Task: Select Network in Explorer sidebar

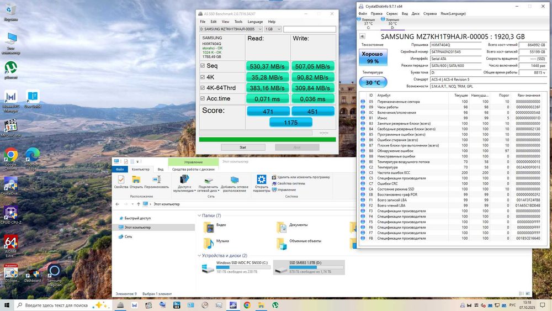Action: (x=125, y=236)
